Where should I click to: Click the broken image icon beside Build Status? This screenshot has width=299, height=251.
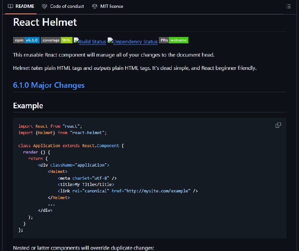(76, 40)
